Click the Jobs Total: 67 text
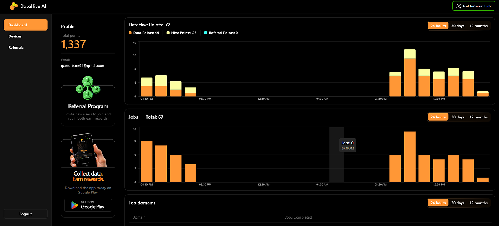This screenshot has width=499, height=226. [x=154, y=117]
